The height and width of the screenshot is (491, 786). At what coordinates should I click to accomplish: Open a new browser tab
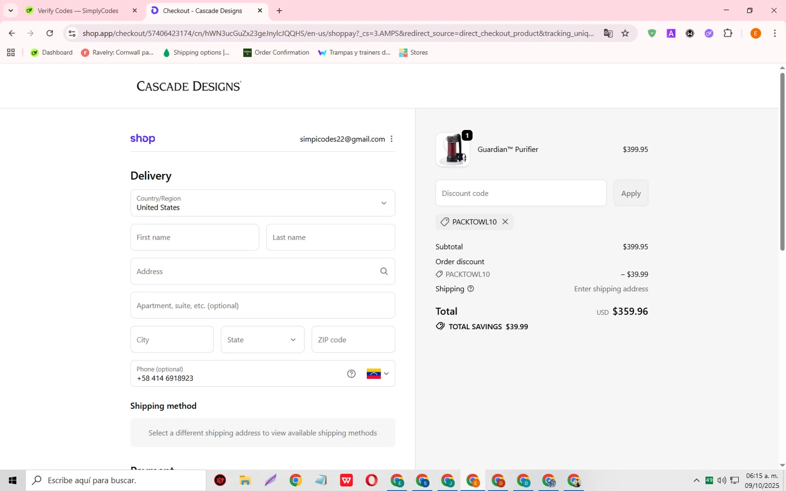[x=279, y=10]
